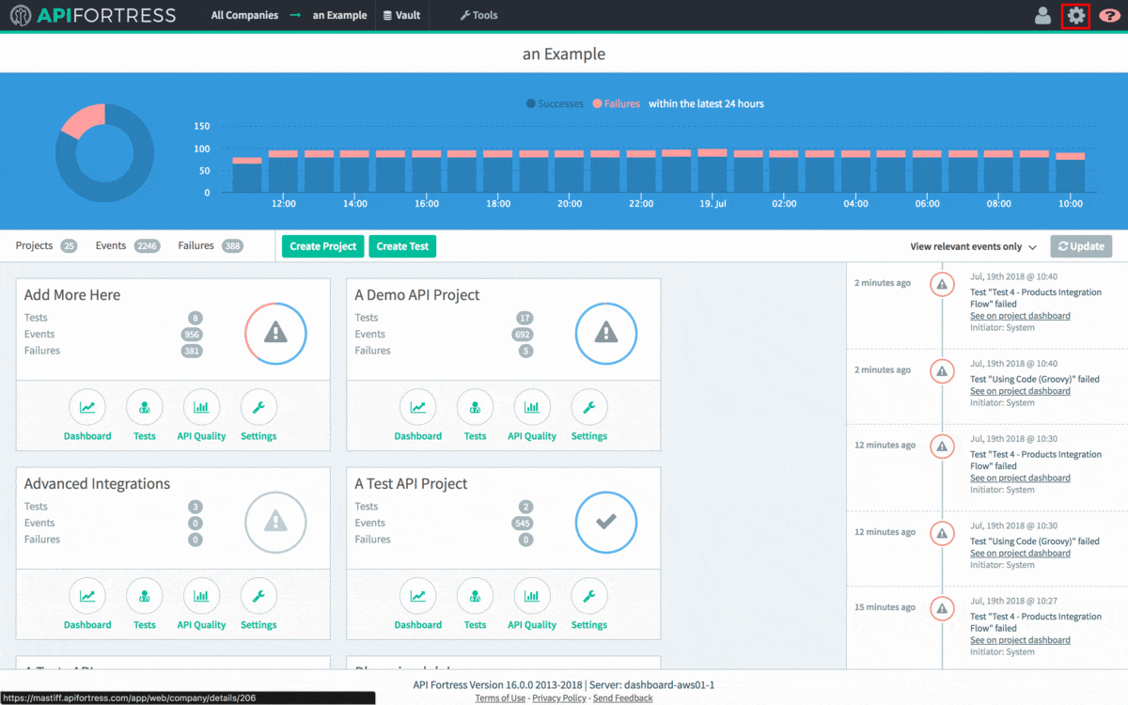Image resolution: width=1128 pixels, height=705 pixels.
Task: Open Settings wrench for A Test API Project
Action: (x=589, y=596)
